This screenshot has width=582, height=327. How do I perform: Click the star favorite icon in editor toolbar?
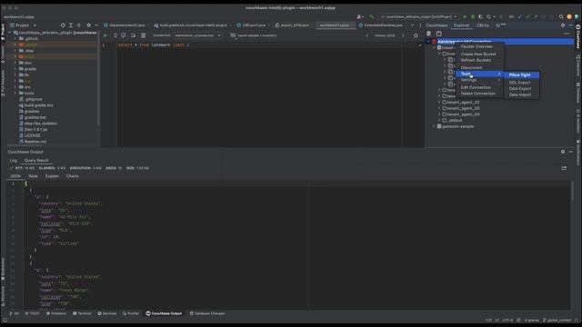tap(416, 35)
